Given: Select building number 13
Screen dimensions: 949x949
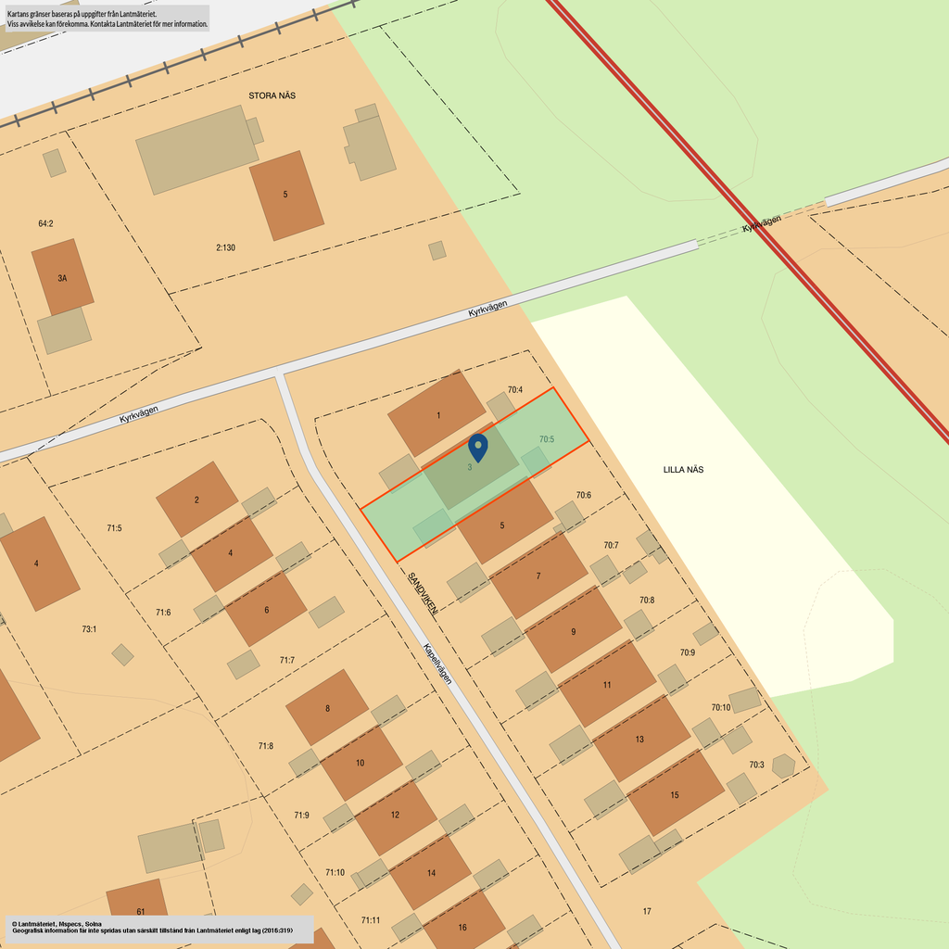Looking at the screenshot, I should [x=640, y=739].
